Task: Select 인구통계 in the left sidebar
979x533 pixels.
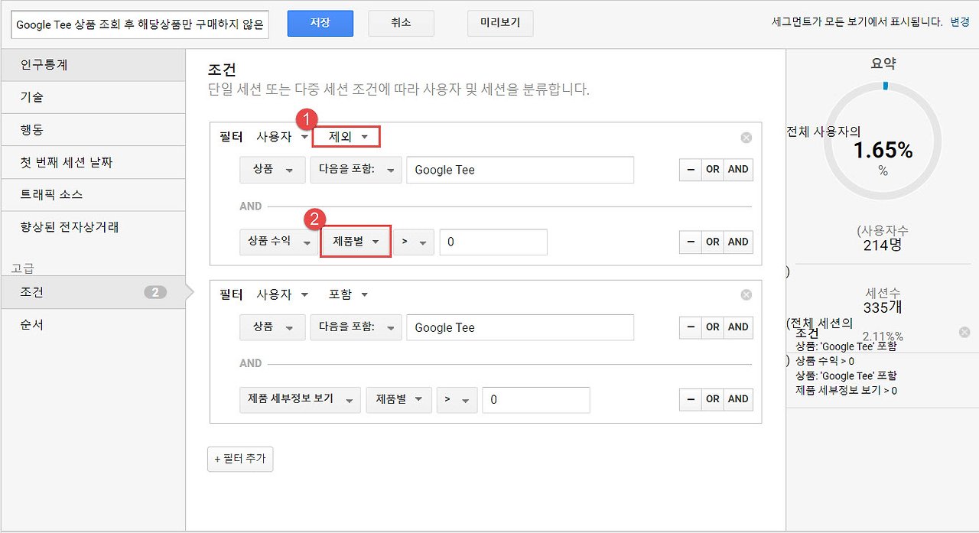Action: (x=93, y=65)
